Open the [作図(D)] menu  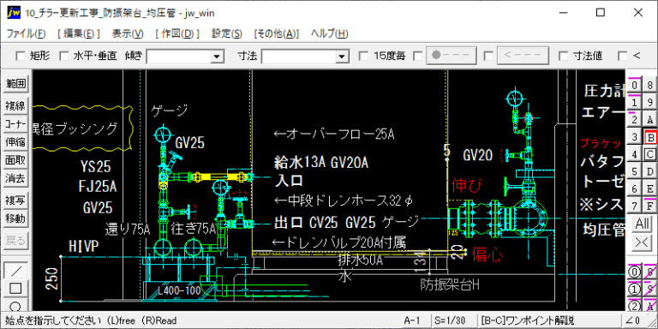tap(177, 34)
